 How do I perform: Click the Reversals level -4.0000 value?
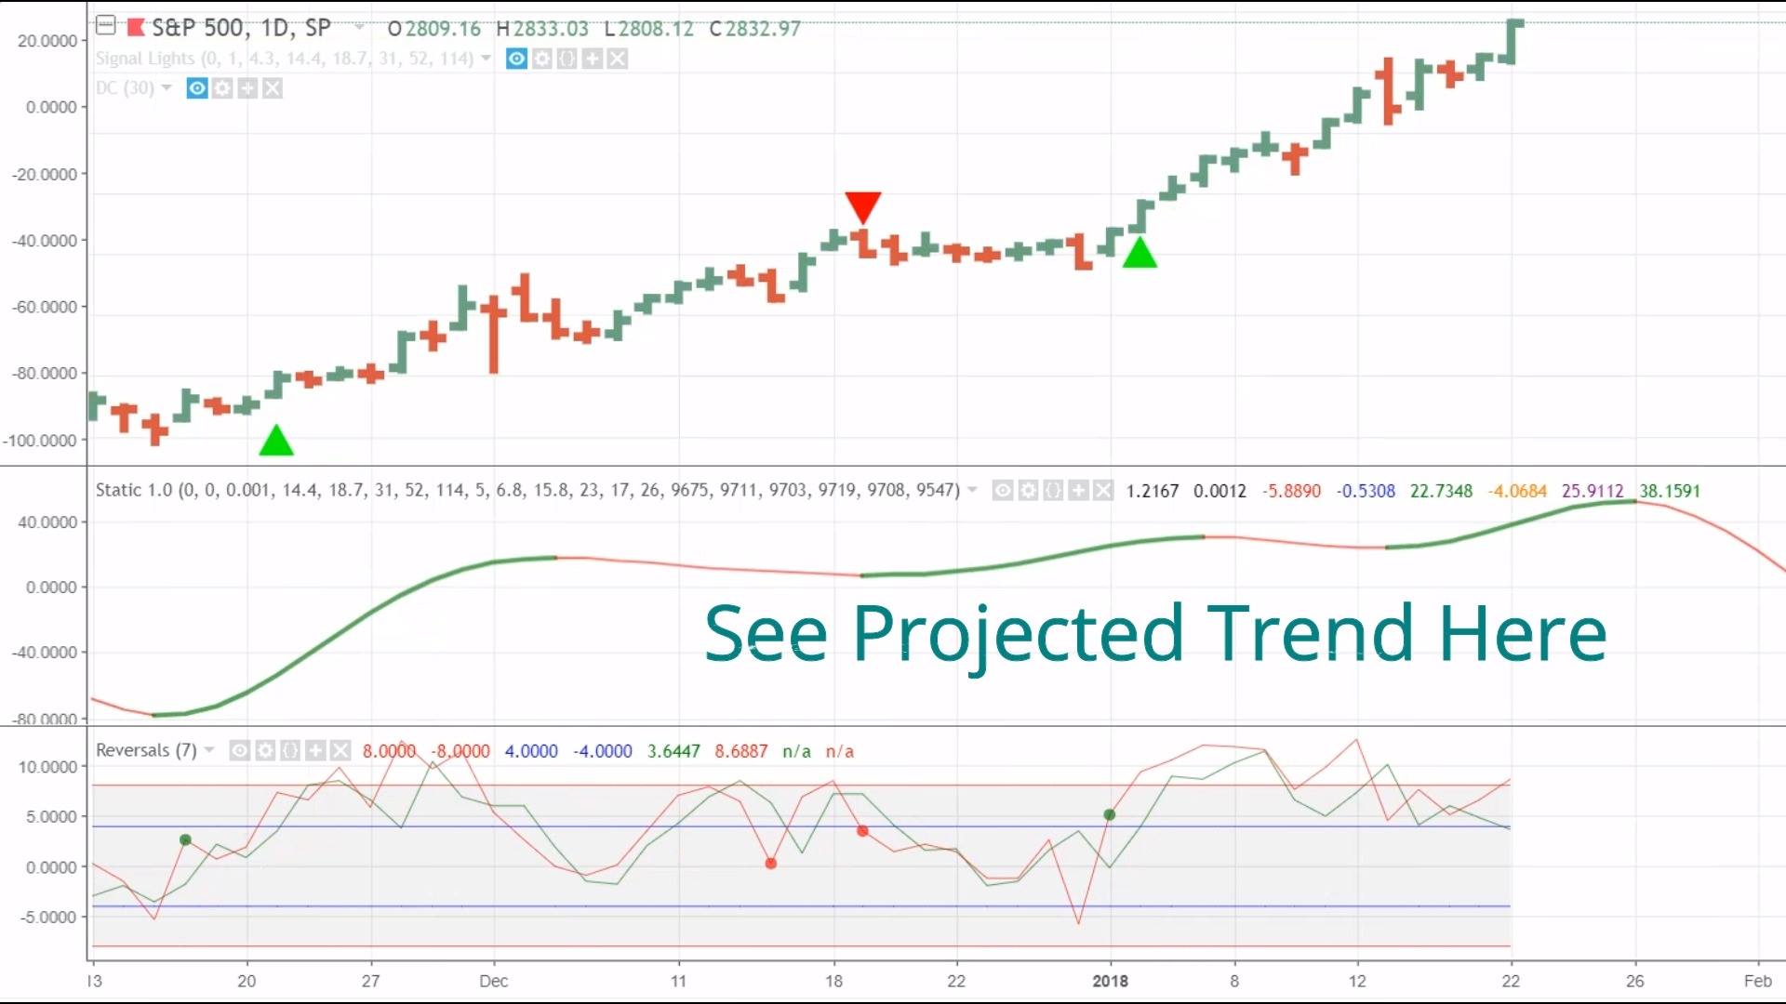coord(603,751)
